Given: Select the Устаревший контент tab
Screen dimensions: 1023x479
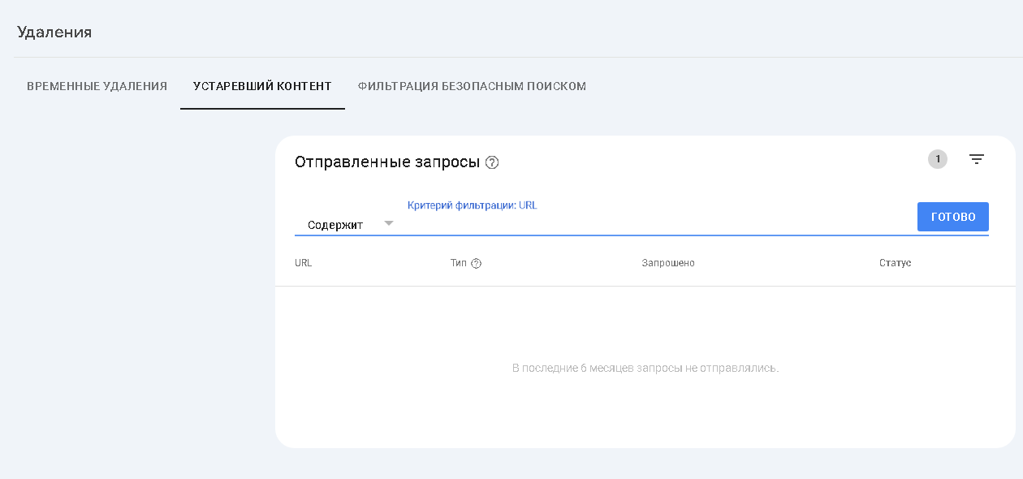Looking at the screenshot, I should (262, 86).
